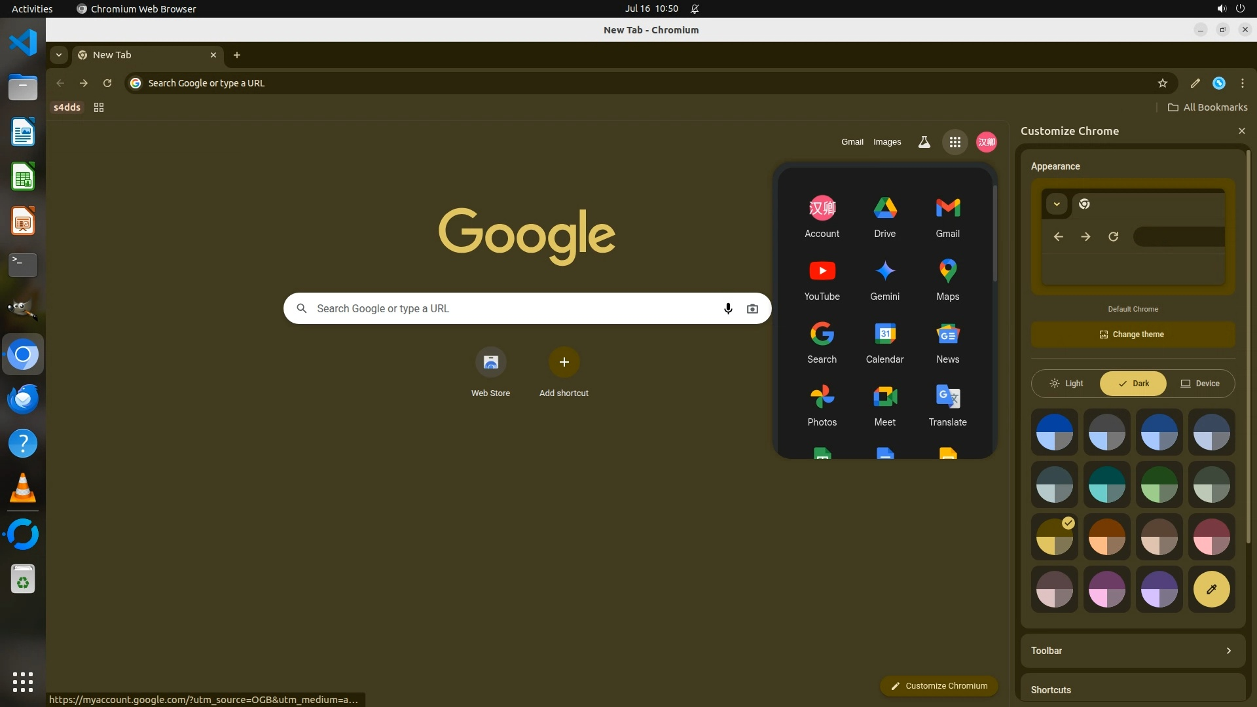1257x707 pixels.
Task: Select the Dark mode option
Action: [x=1133, y=384]
